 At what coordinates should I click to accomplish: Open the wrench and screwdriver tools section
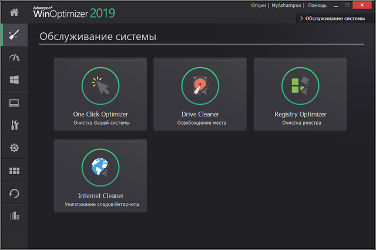click(14, 125)
